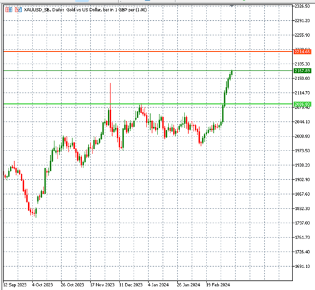
Task: Open the Depth of Market icon
Action: tap(18, 10)
